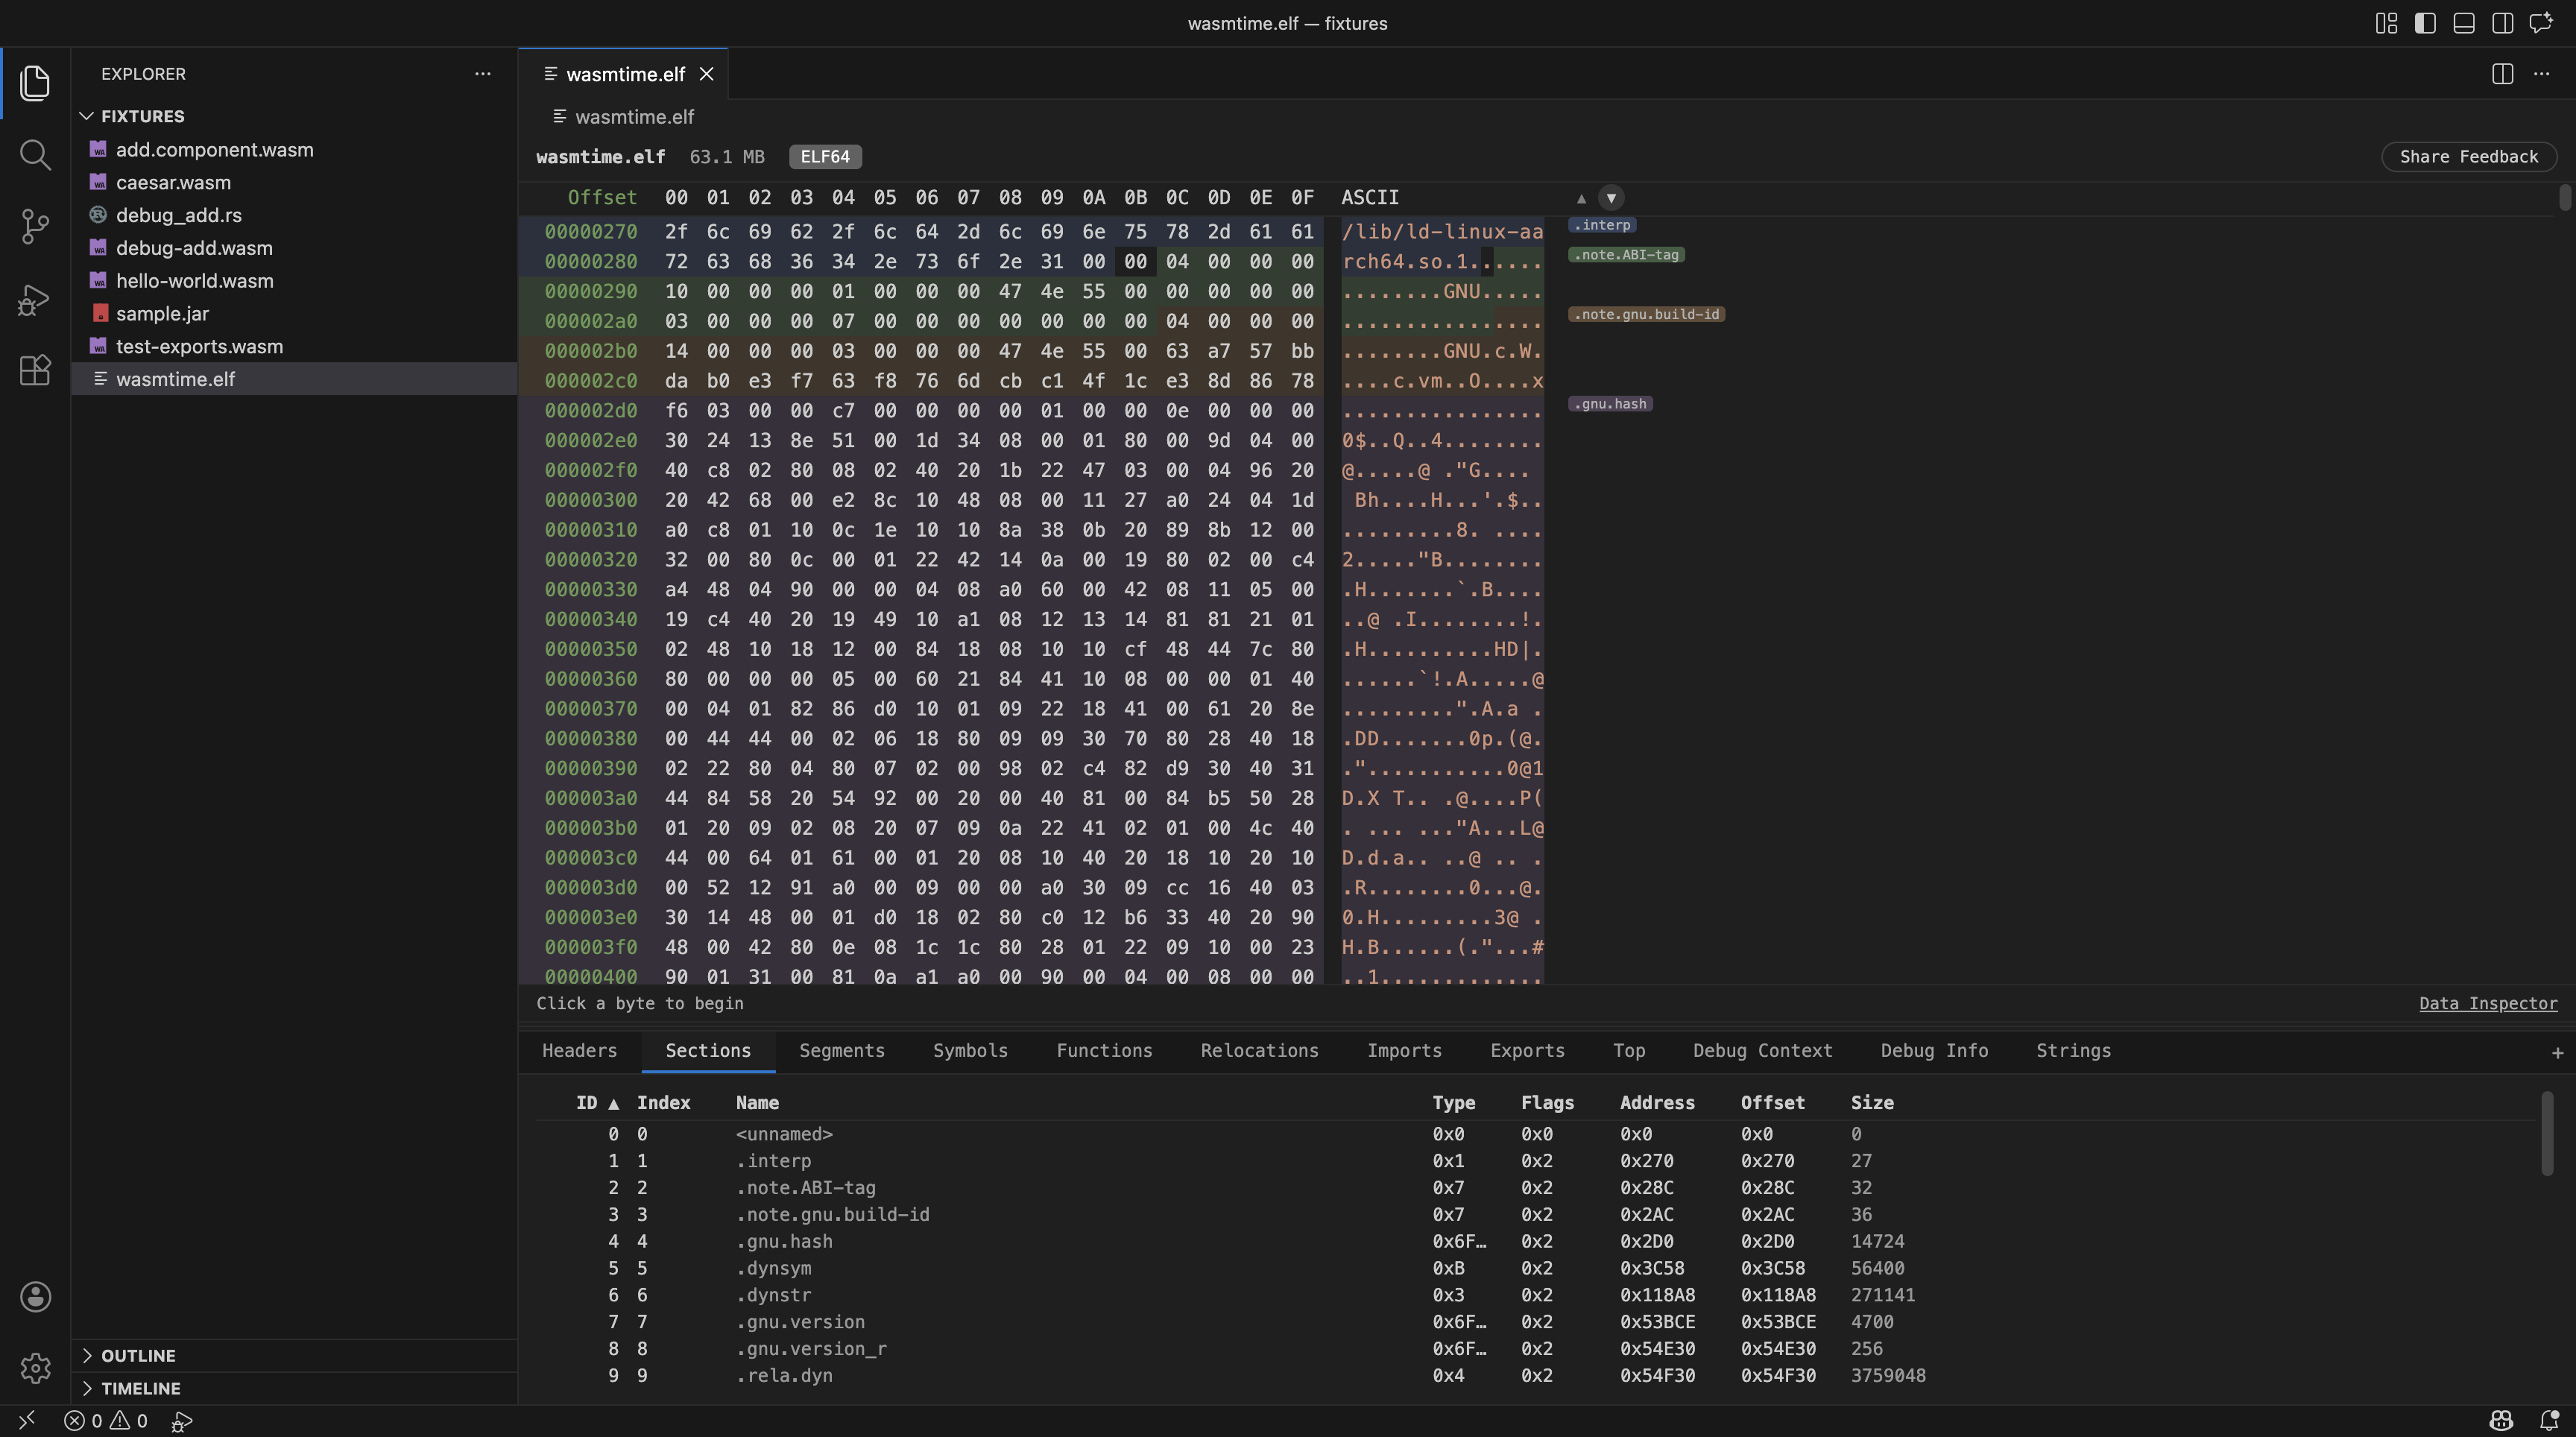Toggle the Secondary Side Bar
The image size is (2576, 1437).
coord(2503,23)
